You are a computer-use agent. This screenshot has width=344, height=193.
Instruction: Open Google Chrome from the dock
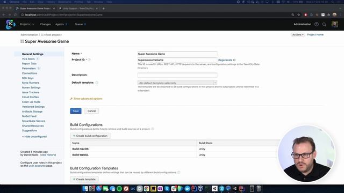[x=146, y=188]
